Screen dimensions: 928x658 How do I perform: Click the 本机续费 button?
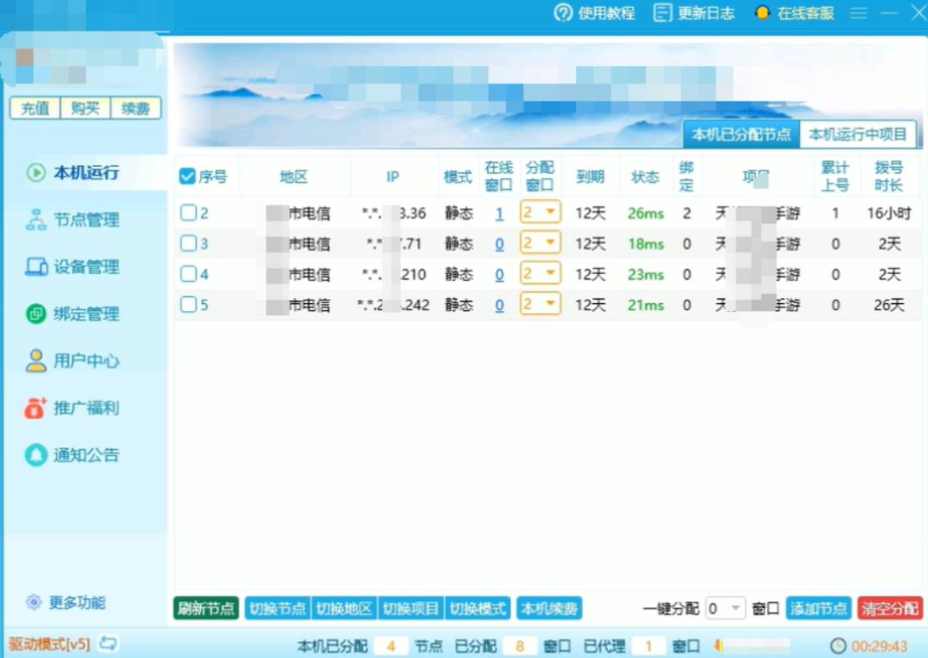coord(549,608)
